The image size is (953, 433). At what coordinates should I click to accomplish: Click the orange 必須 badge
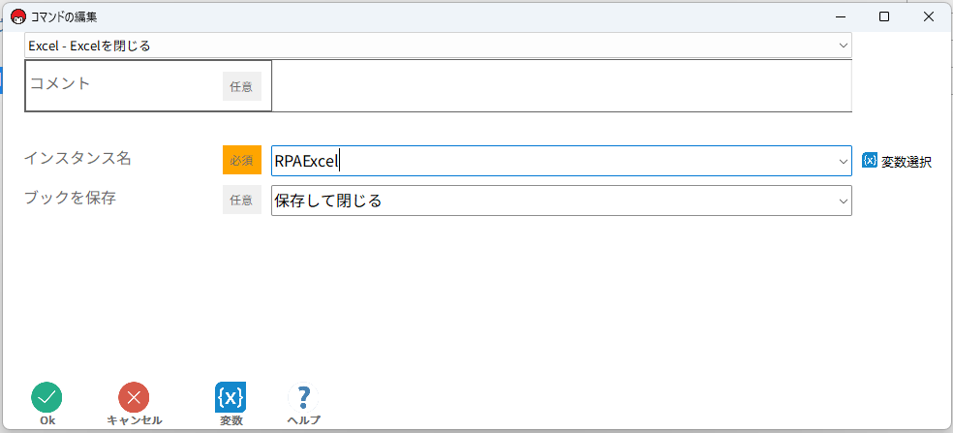[241, 161]
